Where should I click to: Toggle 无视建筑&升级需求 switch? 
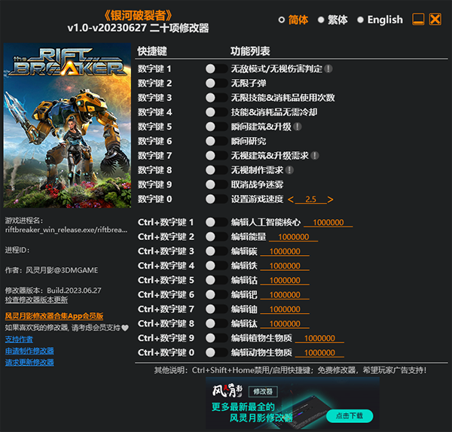[x=216, y=156]
